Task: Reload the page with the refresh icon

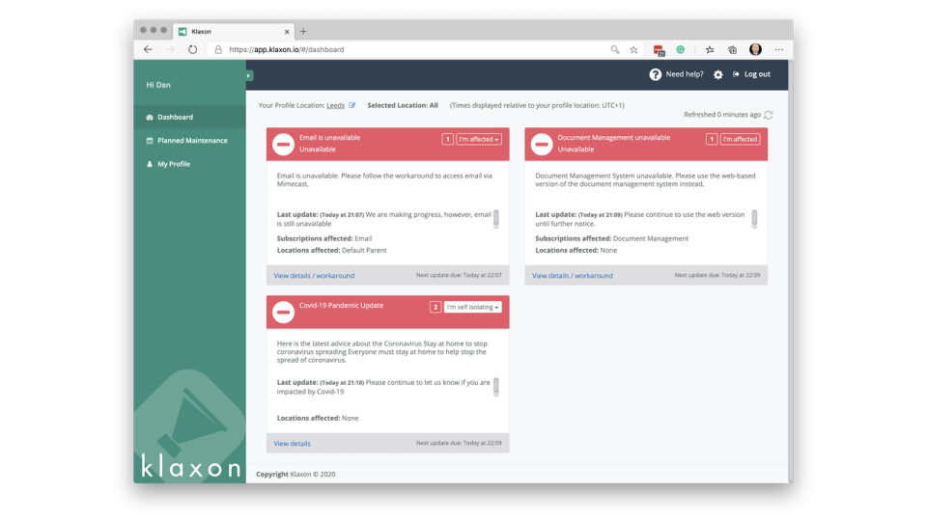Action: (x=193, y=49)
